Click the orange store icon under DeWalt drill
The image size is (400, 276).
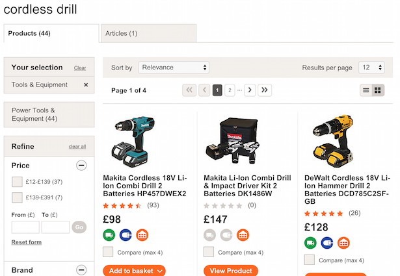pyautogui.click(x=343, y=242)
